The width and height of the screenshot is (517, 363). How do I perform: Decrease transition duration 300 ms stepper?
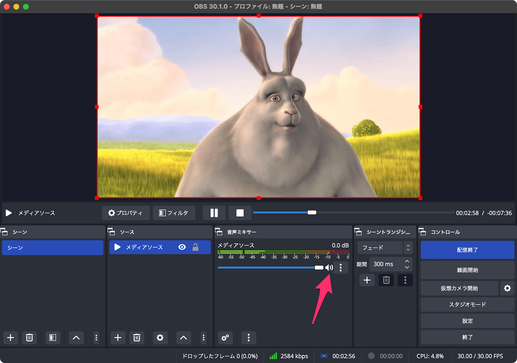tap(407, 267)
